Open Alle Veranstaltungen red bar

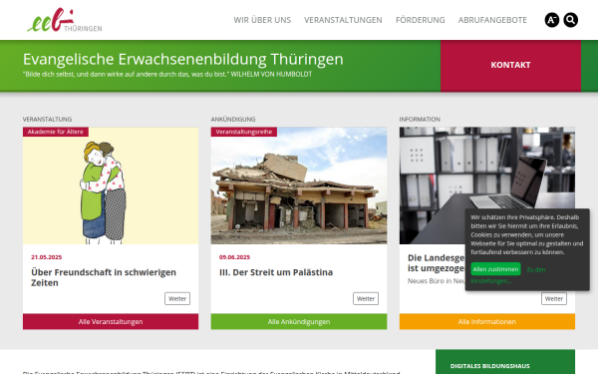coord(111,322)
